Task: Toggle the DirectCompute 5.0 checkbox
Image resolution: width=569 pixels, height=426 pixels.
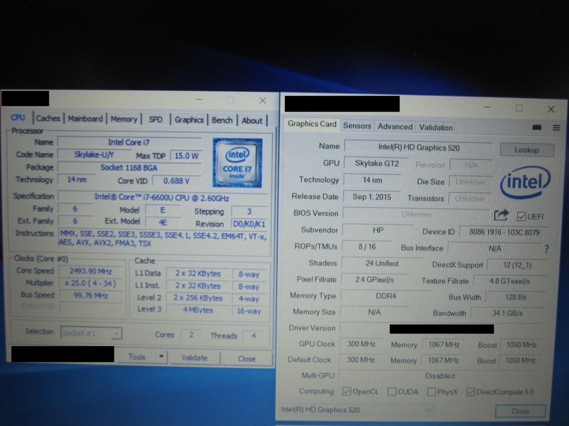Action: tap(470, 392)
